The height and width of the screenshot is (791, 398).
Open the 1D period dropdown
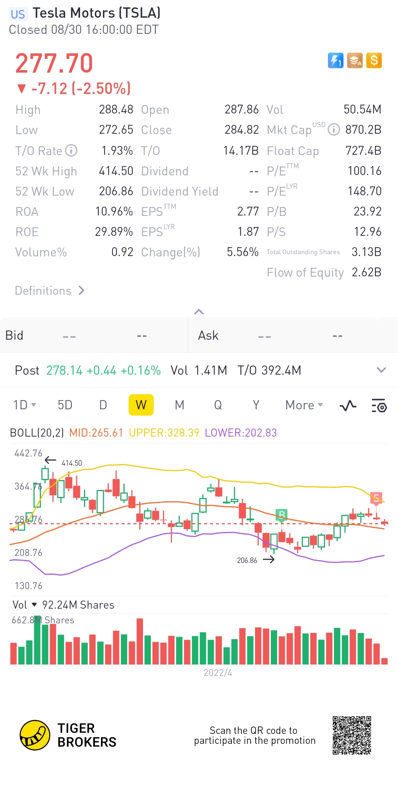[25, 405]
